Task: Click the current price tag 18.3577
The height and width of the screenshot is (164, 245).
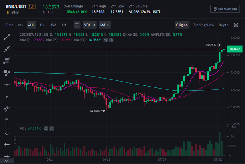Action: click(x=235, y=49)
